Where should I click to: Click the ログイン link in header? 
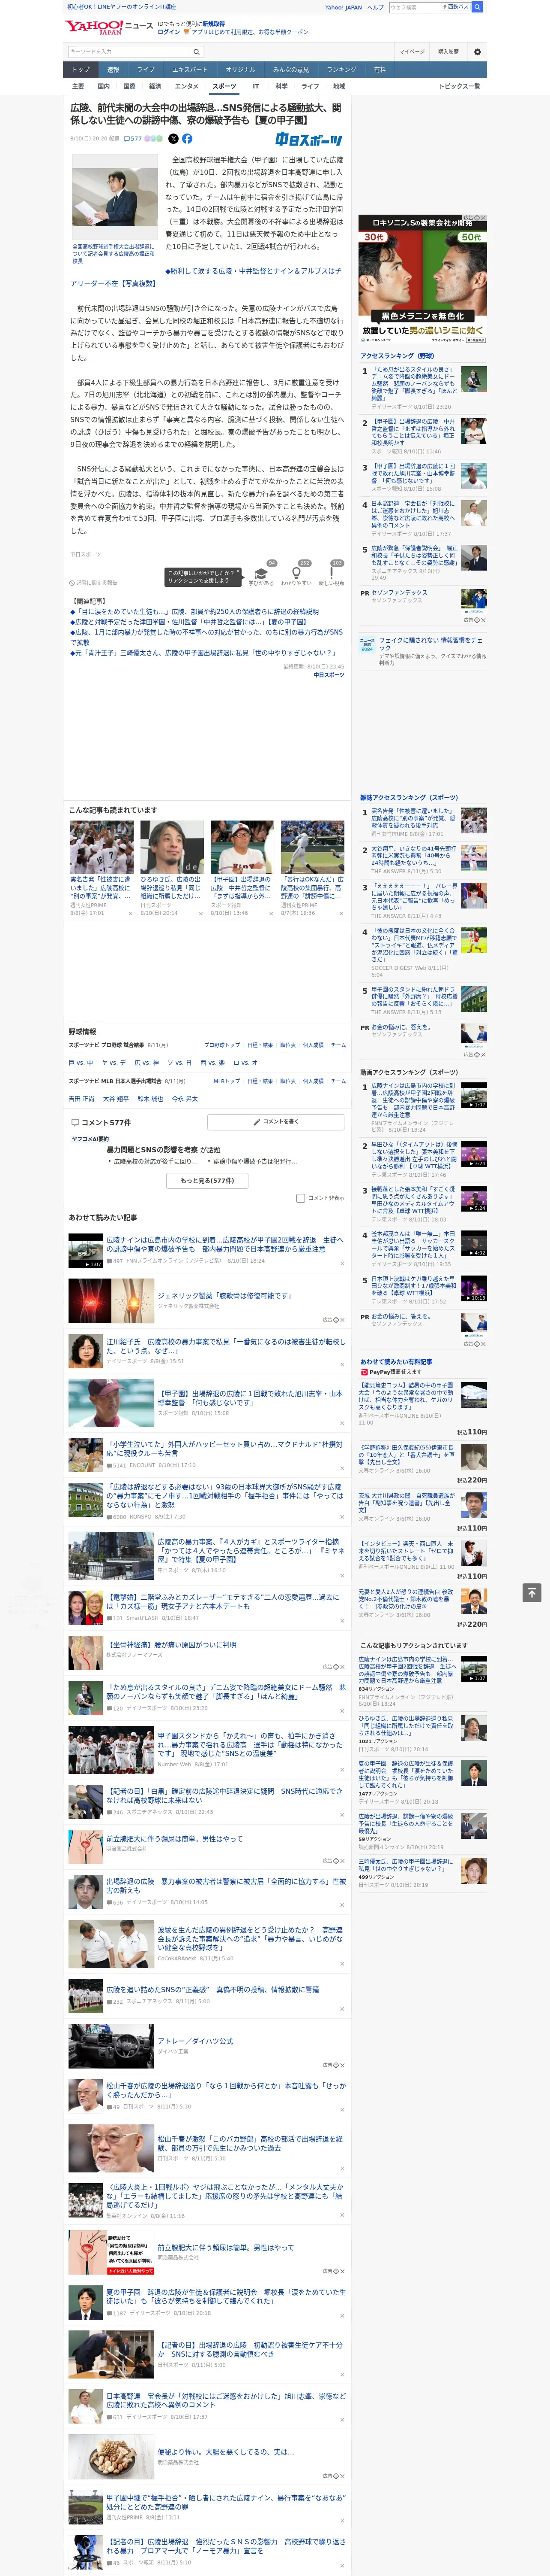(x=169, y=32)
